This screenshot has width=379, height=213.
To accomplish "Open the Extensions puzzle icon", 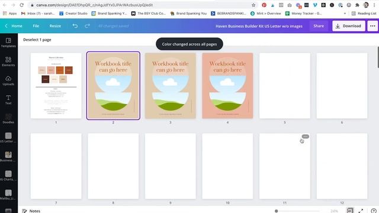I will (x=357, y=5).
